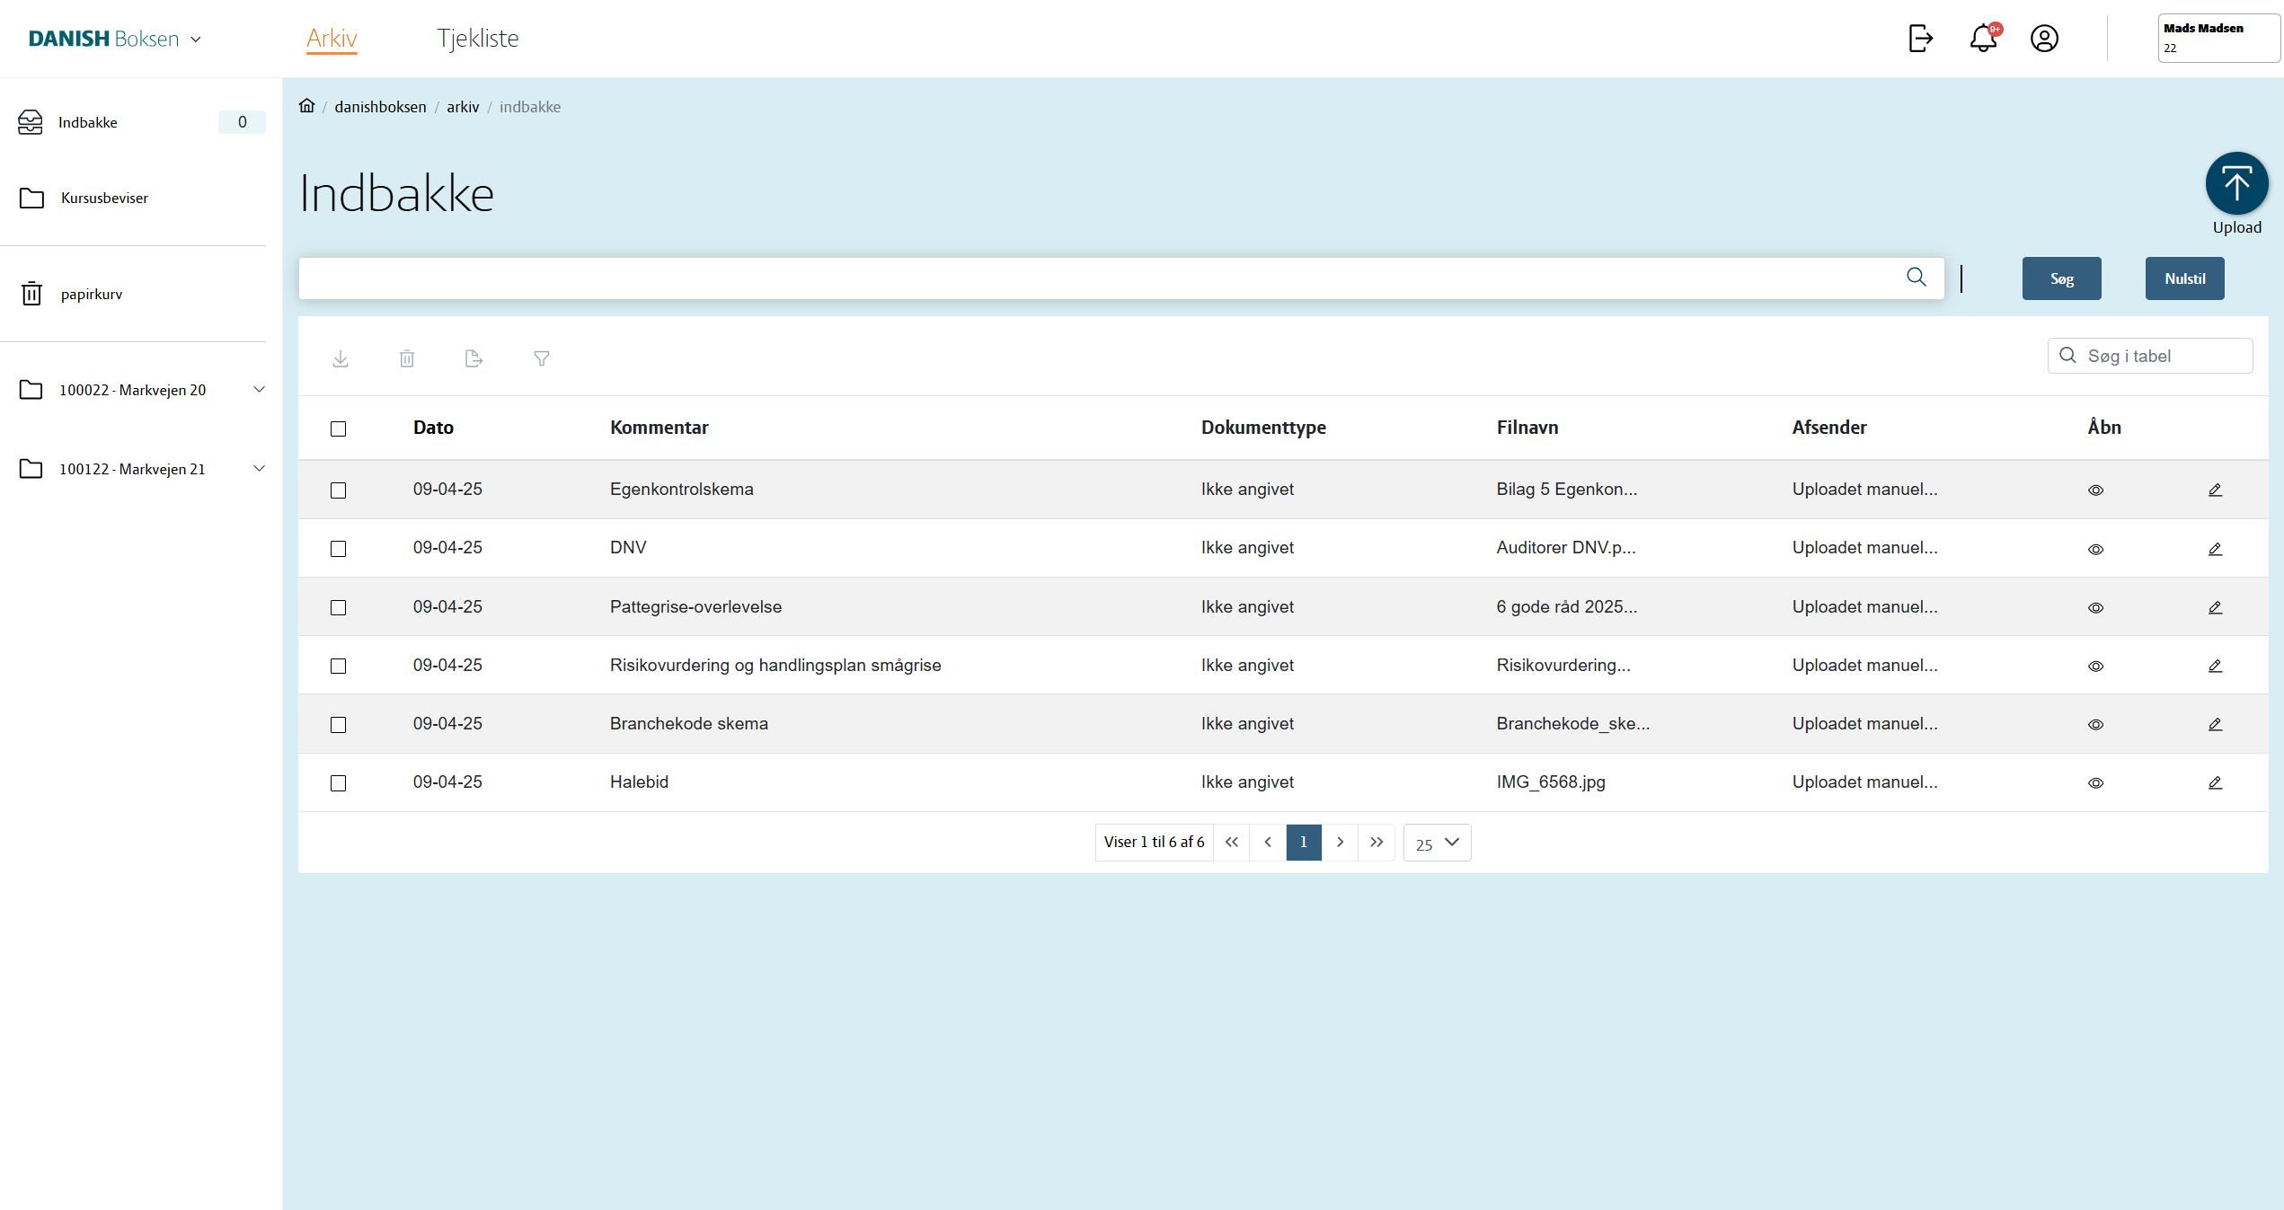2284x1210 pixels.
Task: Focus the Søg i tabel field
Action: click(2161, 356)
